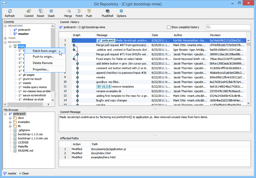Expand the examples folder node
The image size is (256, 178).
(10, 122)
